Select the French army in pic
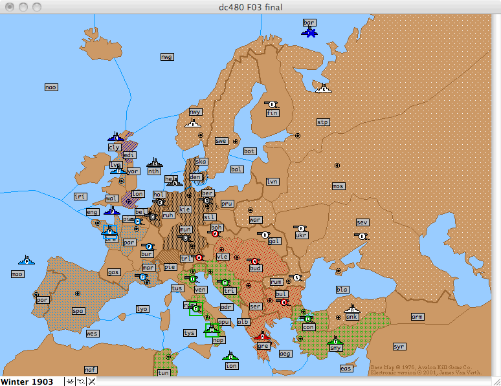Screen dimensions: 501x386 coord(137,221)
